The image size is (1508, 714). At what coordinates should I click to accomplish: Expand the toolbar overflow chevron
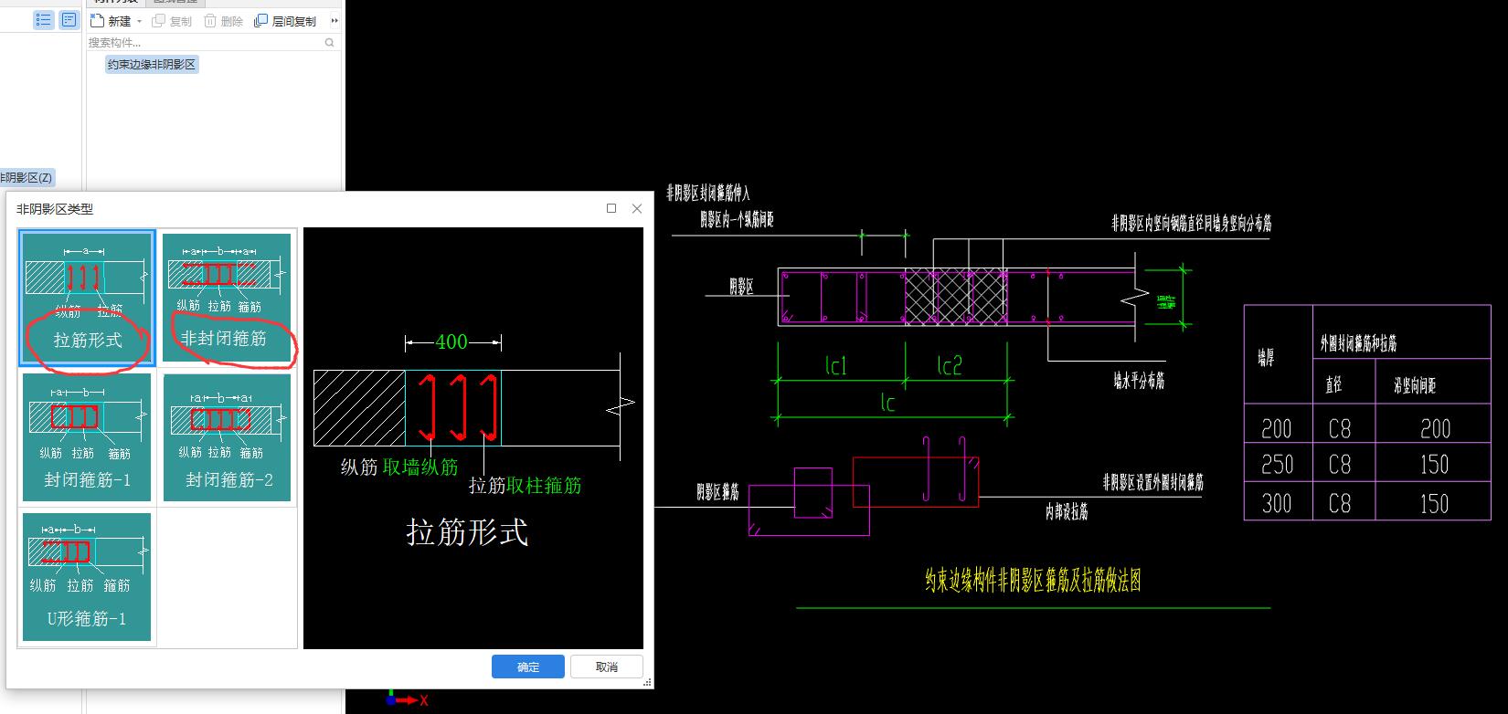[334, 21]
